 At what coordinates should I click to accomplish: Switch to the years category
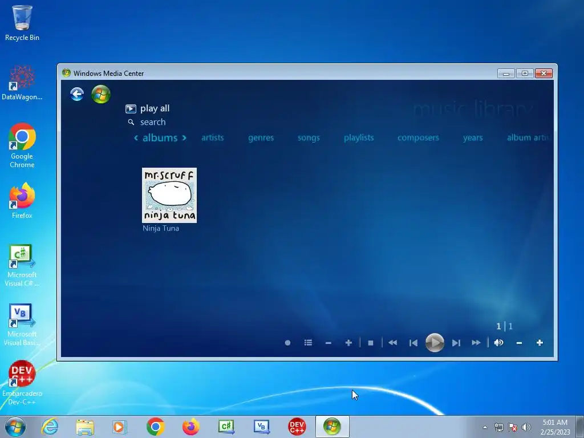473,138
